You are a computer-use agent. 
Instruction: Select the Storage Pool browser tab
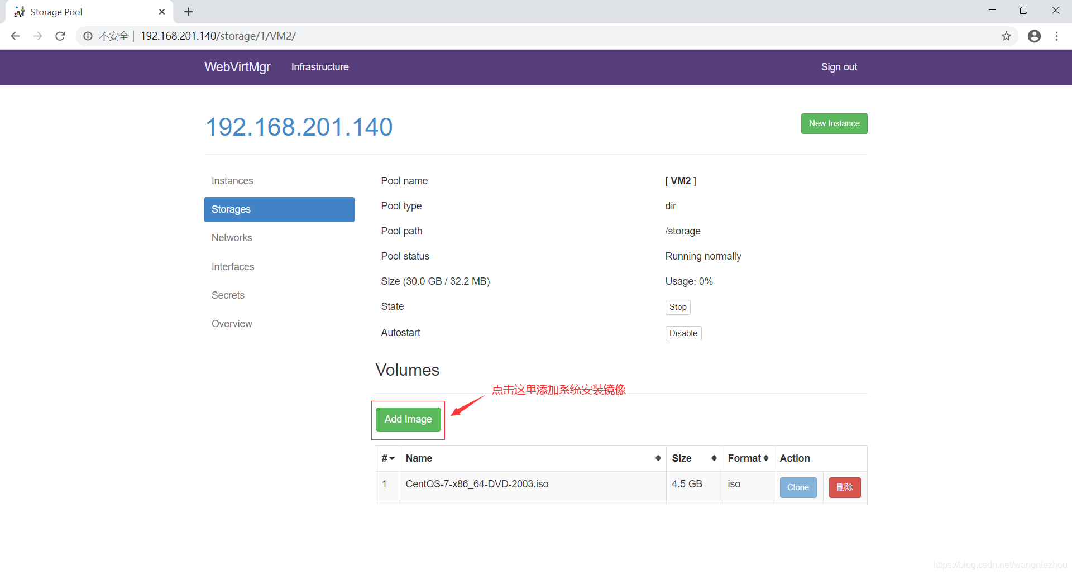tap(89, 12)
